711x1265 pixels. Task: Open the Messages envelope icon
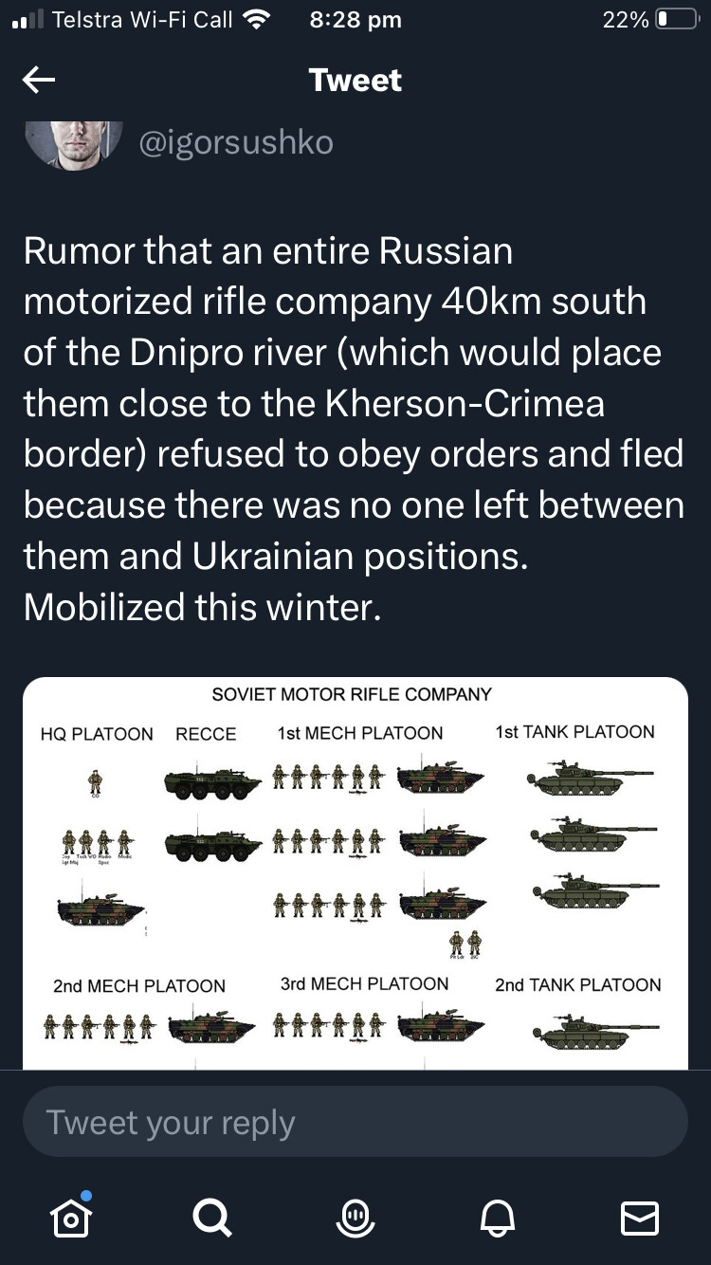click(640, 1218)
